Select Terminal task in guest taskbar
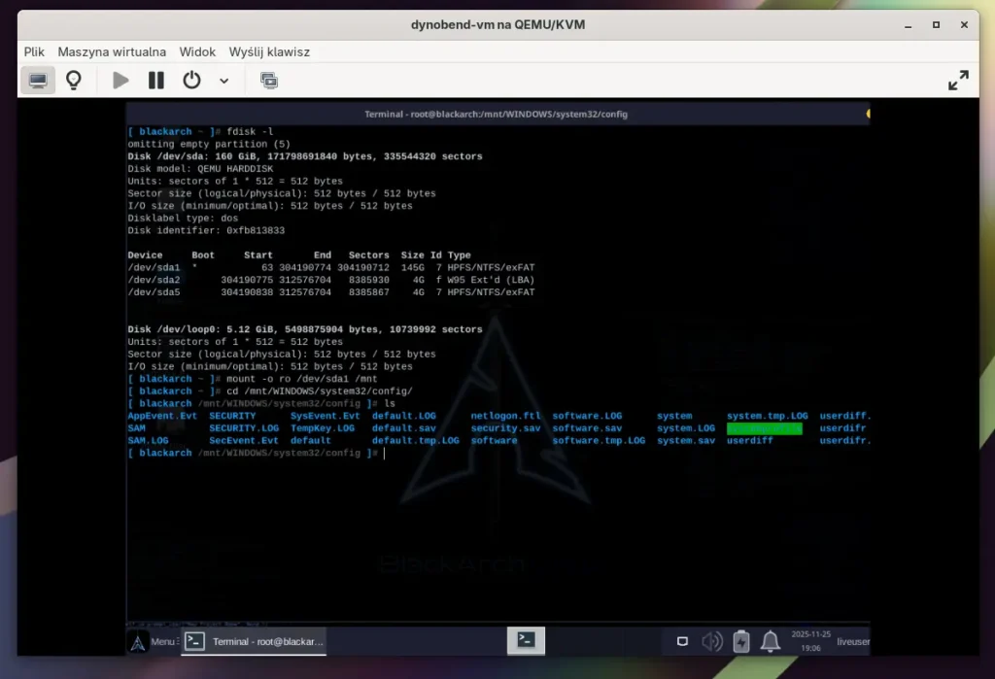This screenshot has height=679, width=995. [x=256, y=641]
